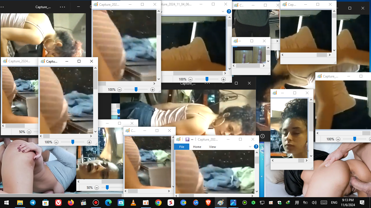Switch input language via ENG indicator
Screen dimensions: 371x208
tap(334, 203)
